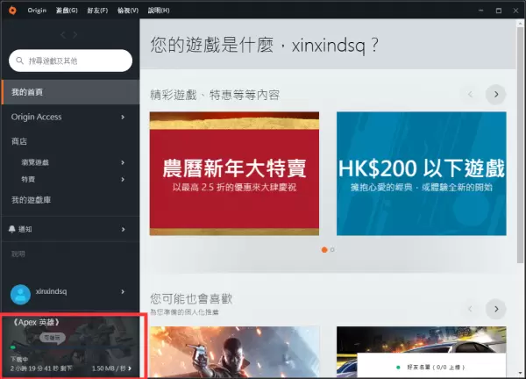Open the HK$200 以下遊戲 banner
526x379 pixels.
pos(422,174)
